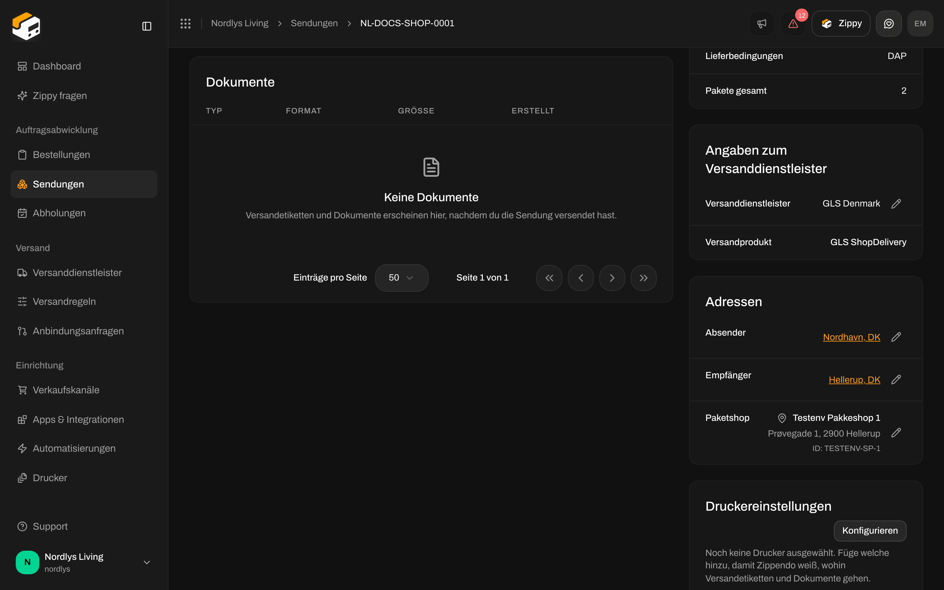Open the announcements megaphone icon
Screen dimensions: 944x590
[x=761, y=23]
